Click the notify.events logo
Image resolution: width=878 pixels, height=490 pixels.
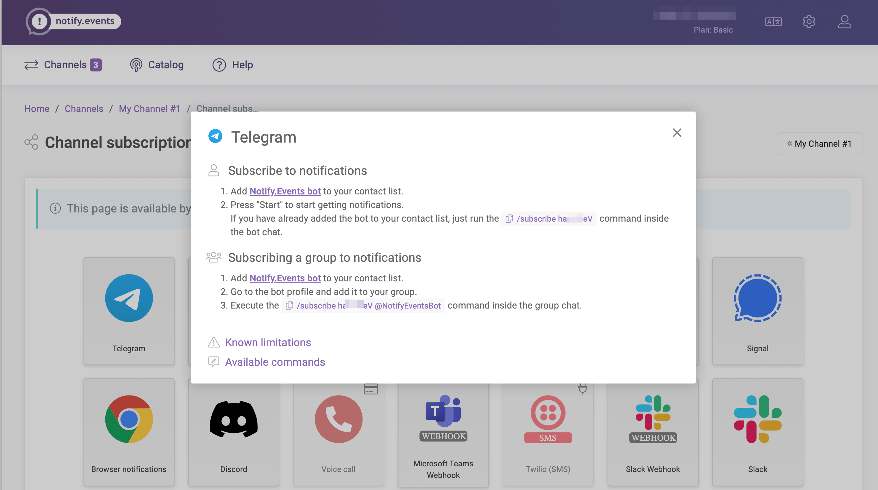click(x=73, y=21)
